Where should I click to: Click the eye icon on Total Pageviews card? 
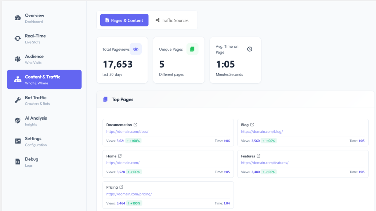[136, 49]
